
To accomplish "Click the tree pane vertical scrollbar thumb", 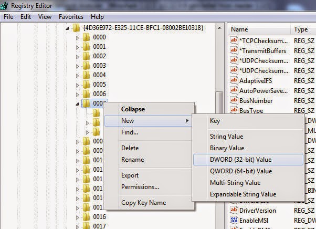I will pyautogui.click(x=219, y=102).
